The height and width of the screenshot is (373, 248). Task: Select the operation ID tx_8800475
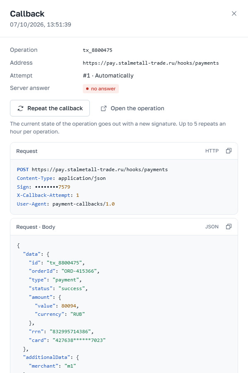97,50
